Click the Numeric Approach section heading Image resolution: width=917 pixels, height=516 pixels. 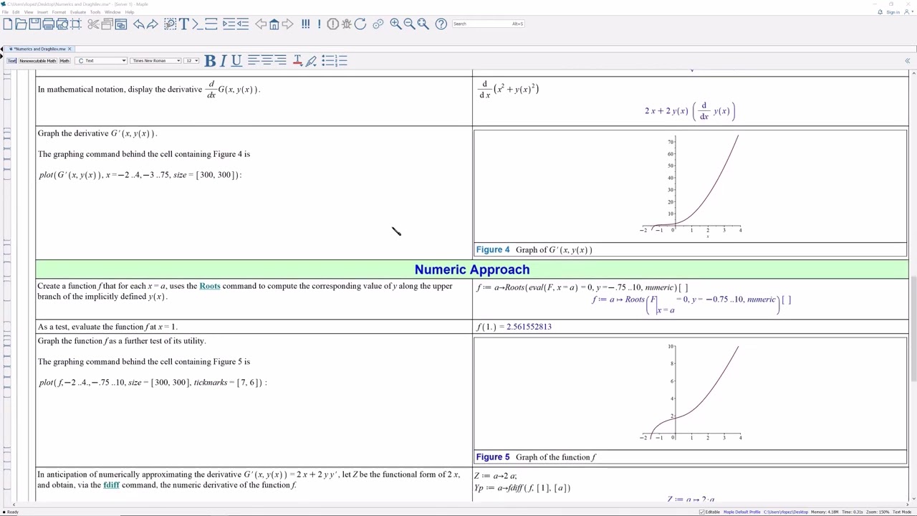tap(472, 269)
